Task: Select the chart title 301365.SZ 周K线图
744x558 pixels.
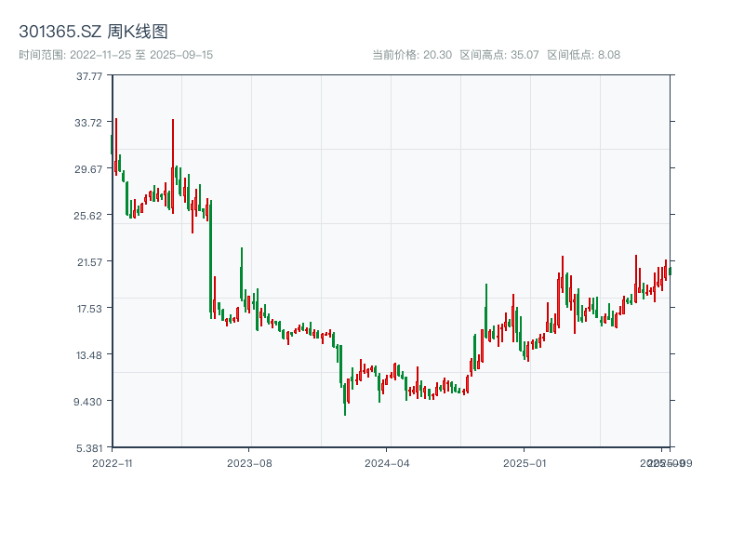Action: point(93,32)
